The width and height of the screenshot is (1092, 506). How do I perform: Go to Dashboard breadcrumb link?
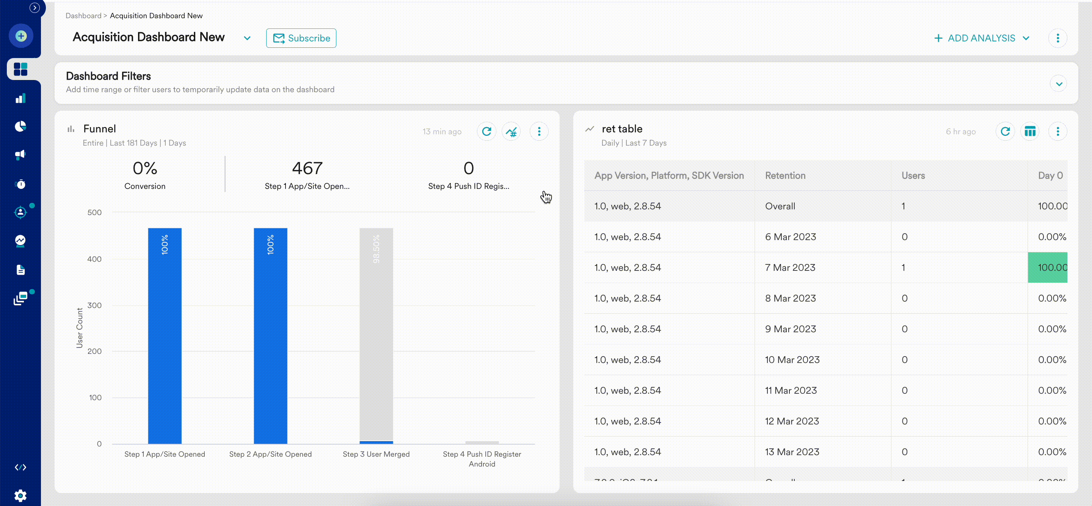coord(83,16)
